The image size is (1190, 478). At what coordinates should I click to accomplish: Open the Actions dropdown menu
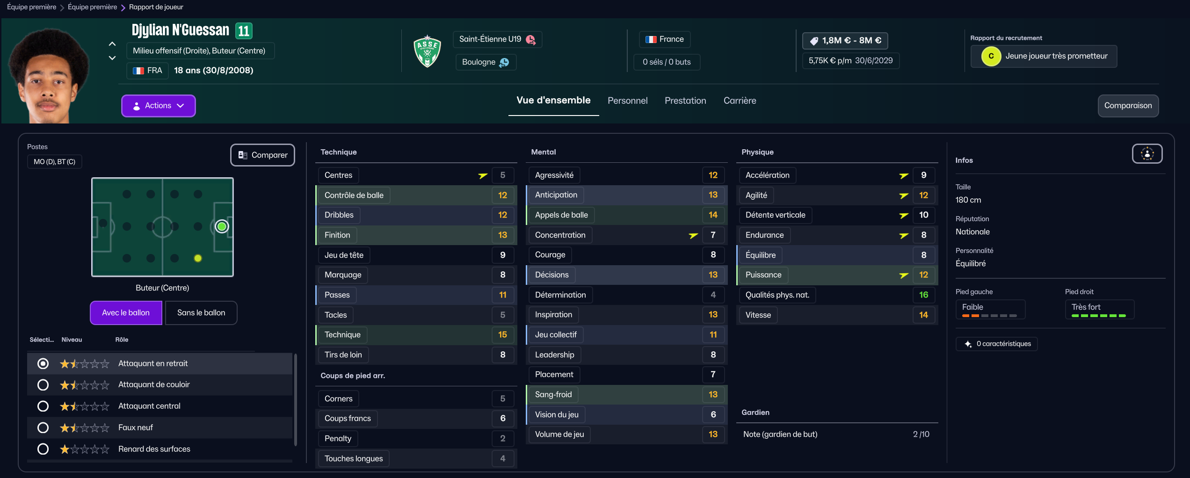click(158, 106)
